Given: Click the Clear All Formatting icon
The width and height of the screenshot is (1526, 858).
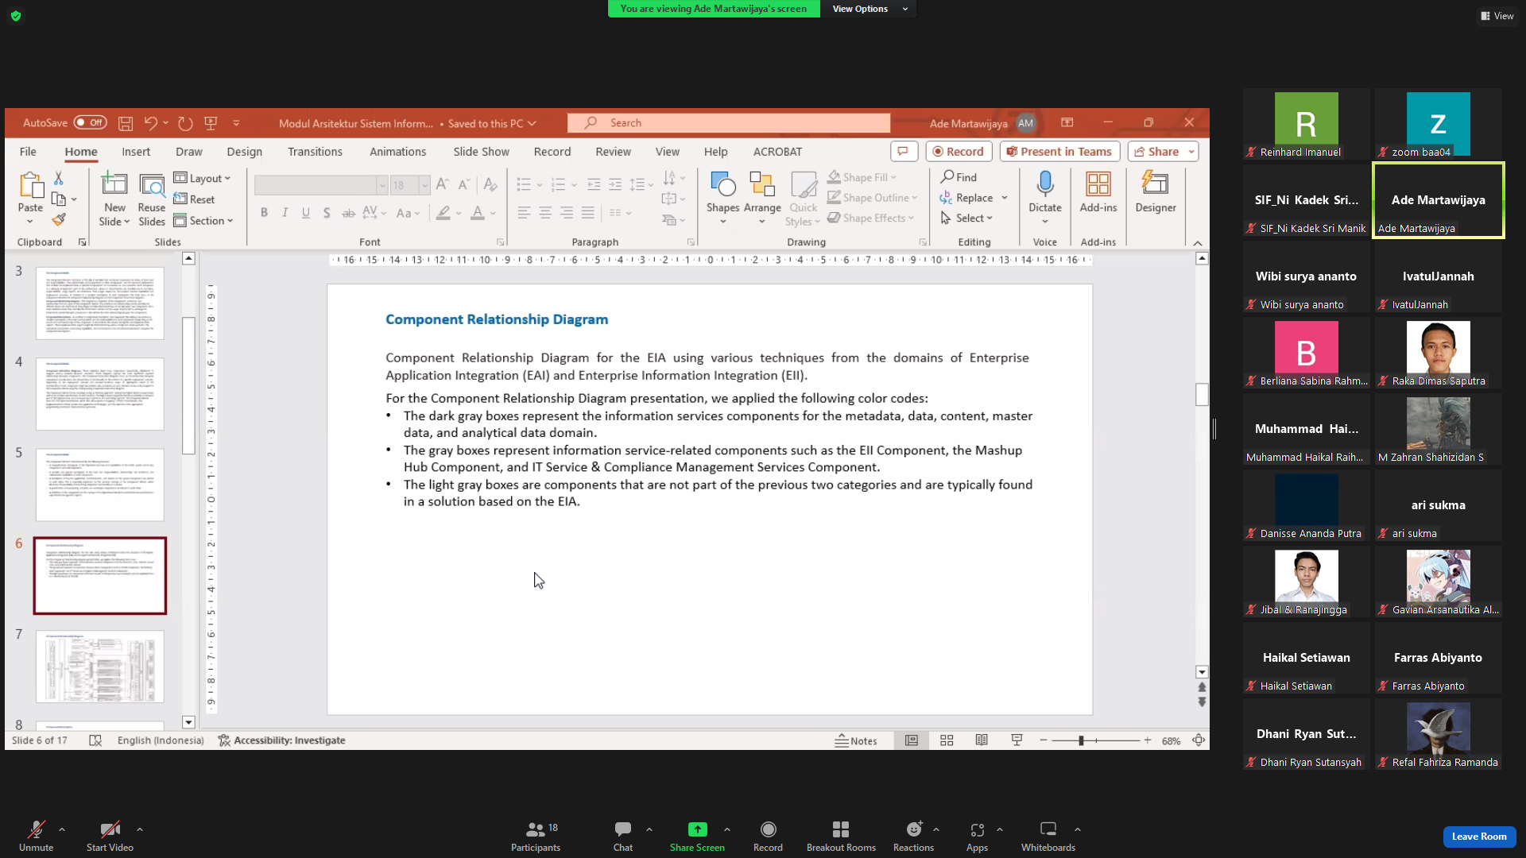Looking at the screenshot, I should 490,184.
